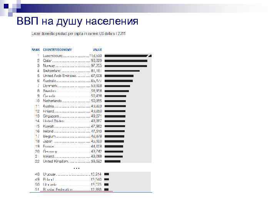
Task: Select the "Poland" country name
Action: coord(48,179)
